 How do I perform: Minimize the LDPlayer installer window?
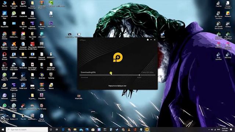click(x=151, y=40)
